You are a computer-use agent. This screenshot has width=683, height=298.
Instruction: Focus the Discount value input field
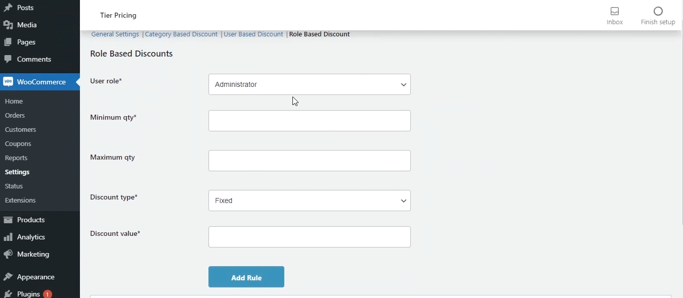tap(310, 237)
